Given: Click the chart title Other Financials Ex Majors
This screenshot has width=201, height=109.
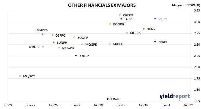Looking at the screenshot, I should coord(102,5).
